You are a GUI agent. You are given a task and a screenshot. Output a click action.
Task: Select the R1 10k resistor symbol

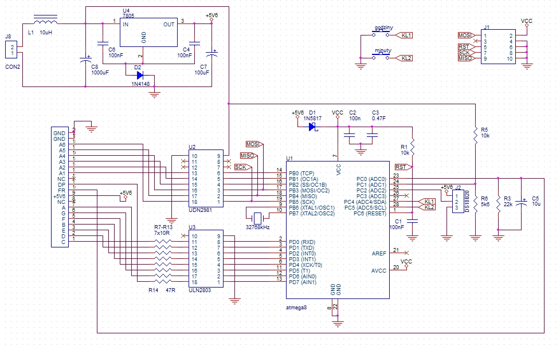pyautogui.click(x=412, y=147)
